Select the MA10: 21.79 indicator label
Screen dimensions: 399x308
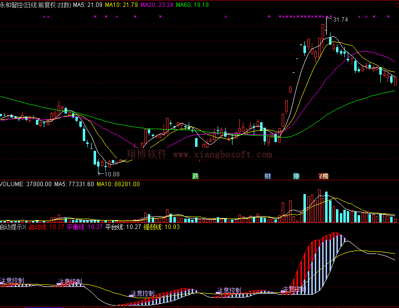121,4
